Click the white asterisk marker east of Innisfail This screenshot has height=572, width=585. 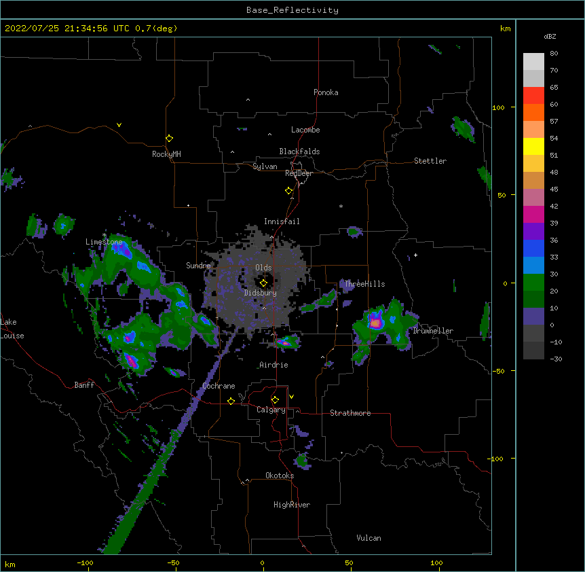click(341, 206)
